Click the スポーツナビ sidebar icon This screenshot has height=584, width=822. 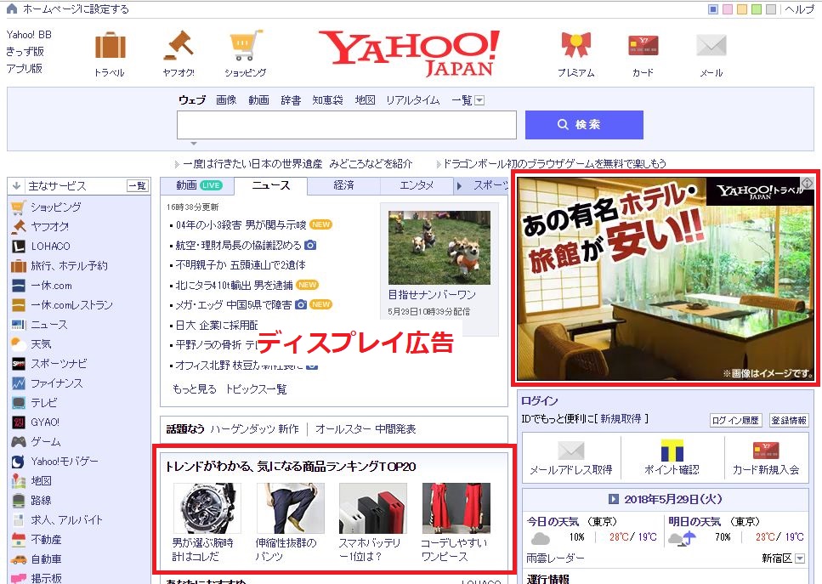click(19, 364)
